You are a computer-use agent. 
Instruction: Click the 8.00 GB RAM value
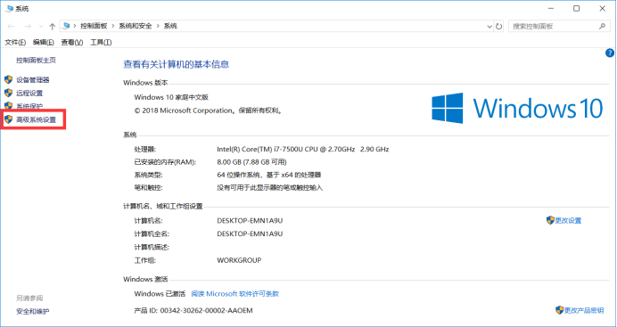click(x=251, y=162)
